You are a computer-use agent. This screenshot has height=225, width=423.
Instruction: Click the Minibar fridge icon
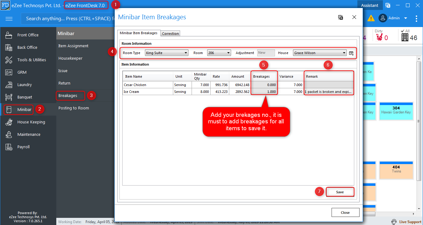(9, 110)
